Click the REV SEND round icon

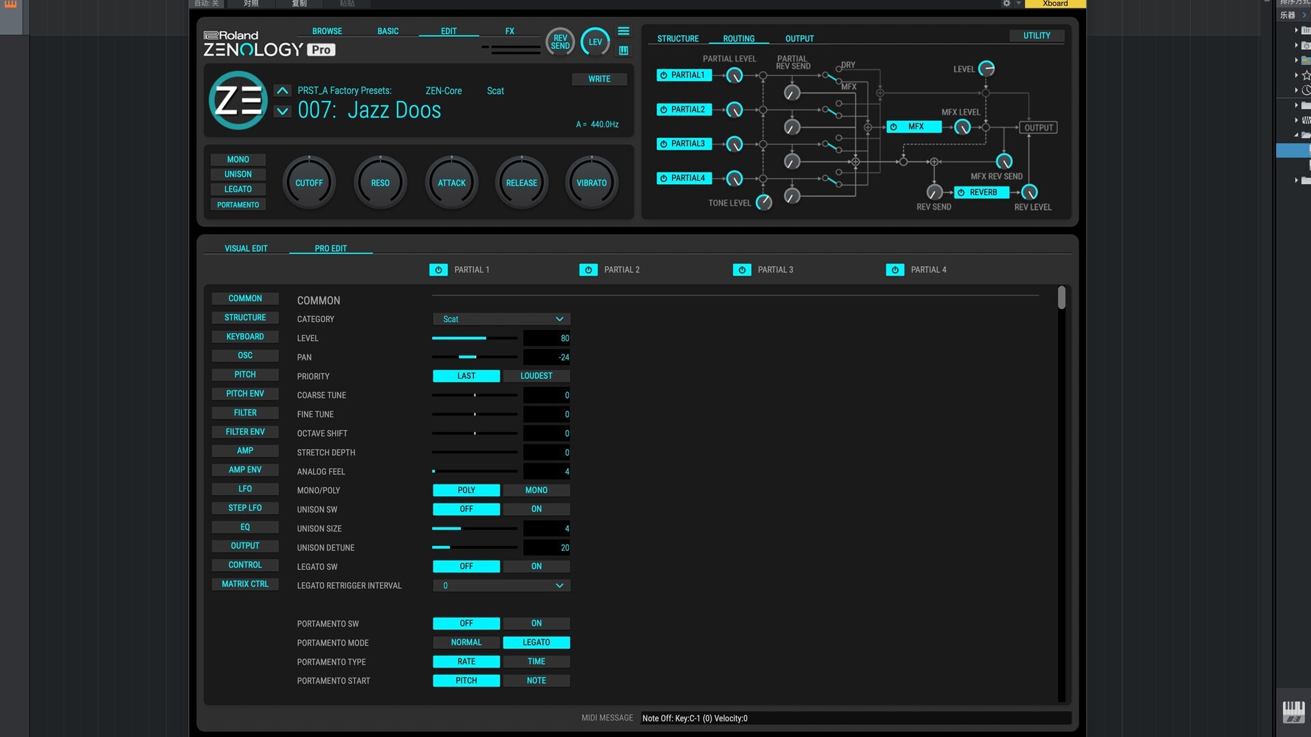(x=560, y=42)
